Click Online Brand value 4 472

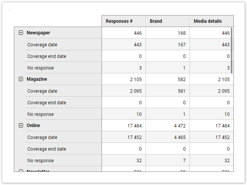[x=178, y=126]
